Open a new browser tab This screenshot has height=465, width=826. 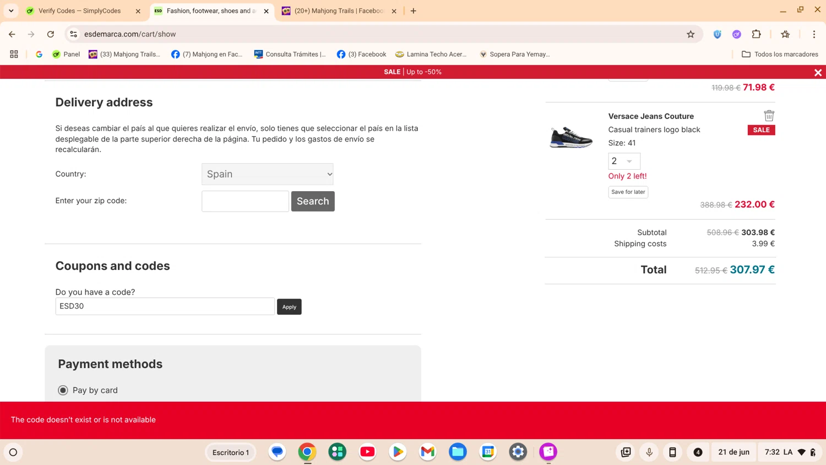413,10
